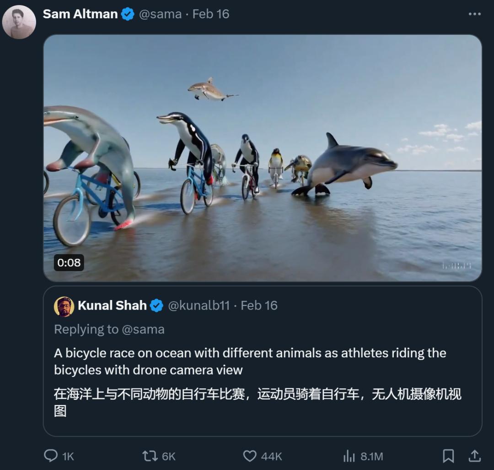Open Sam Altman's profile avatar
The height and width of the screenshot is (470, 494).
19,22
